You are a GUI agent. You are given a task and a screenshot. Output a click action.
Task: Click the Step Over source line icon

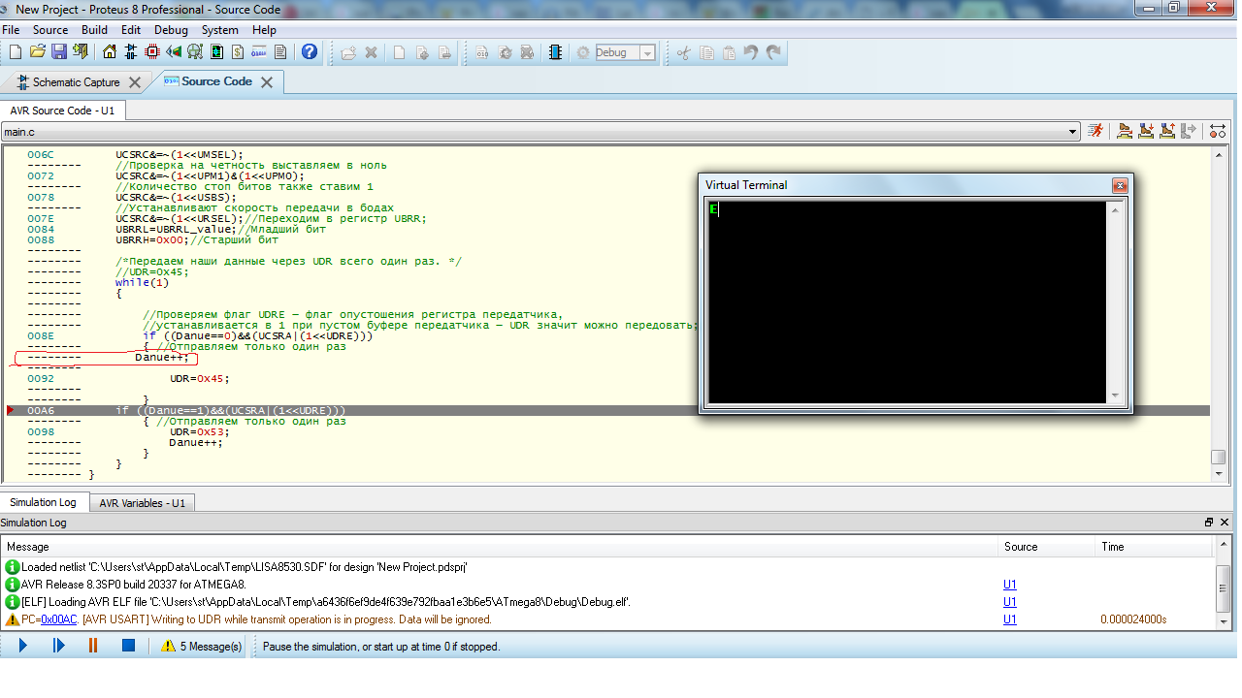[x=1125, y=131]
